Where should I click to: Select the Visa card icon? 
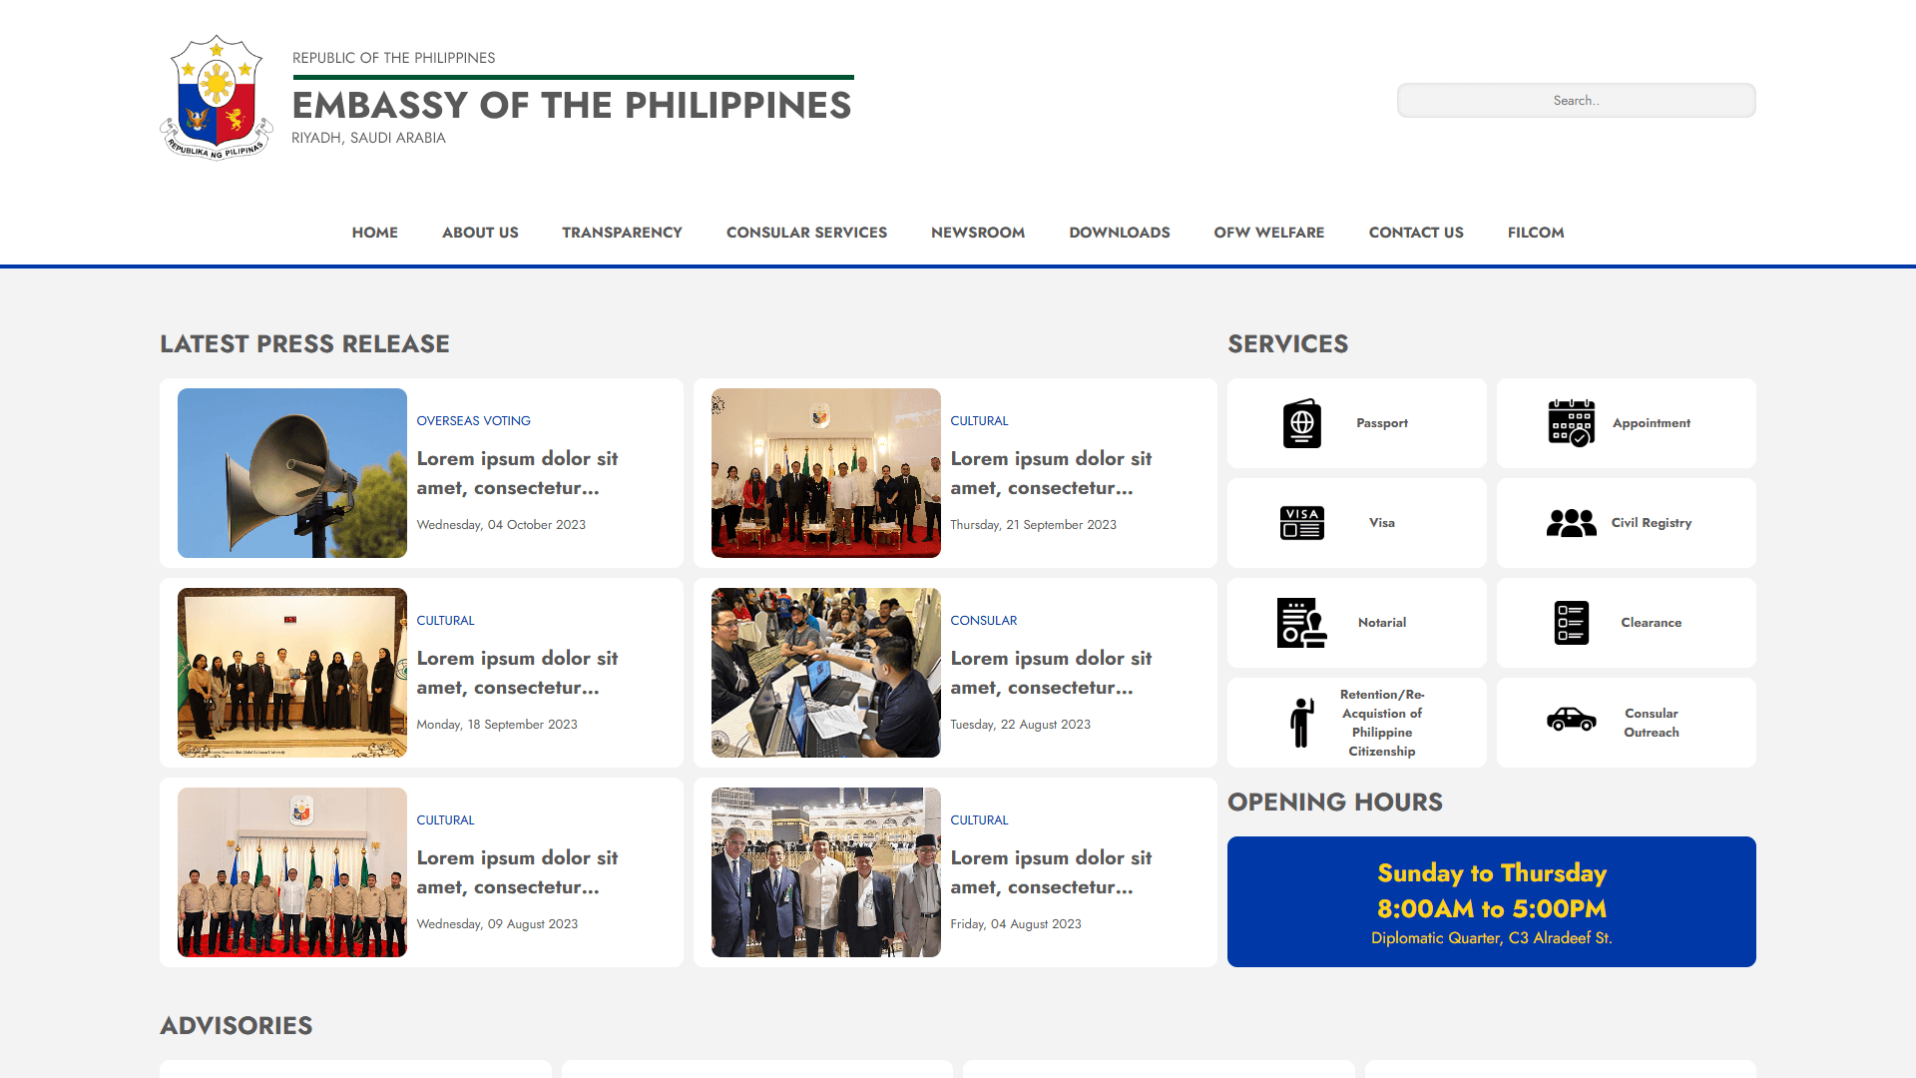click(x=1301, y=523)
